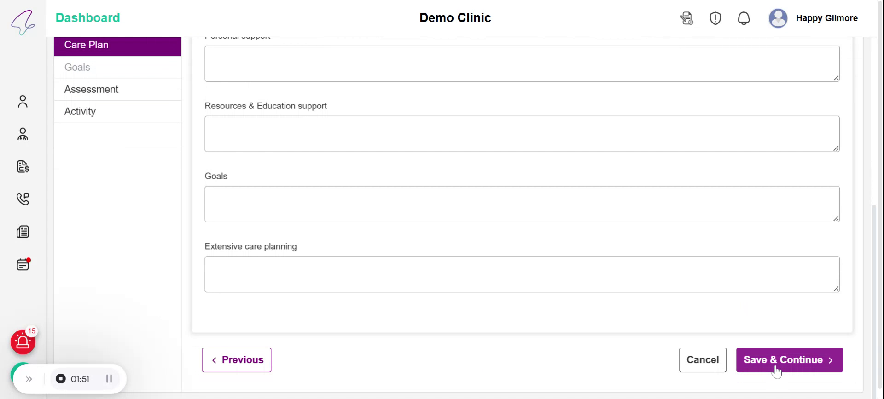The width and height of the screenshot is (884, 399).
Task: Click the red emergency alert icon
Action: coord(23,342)
